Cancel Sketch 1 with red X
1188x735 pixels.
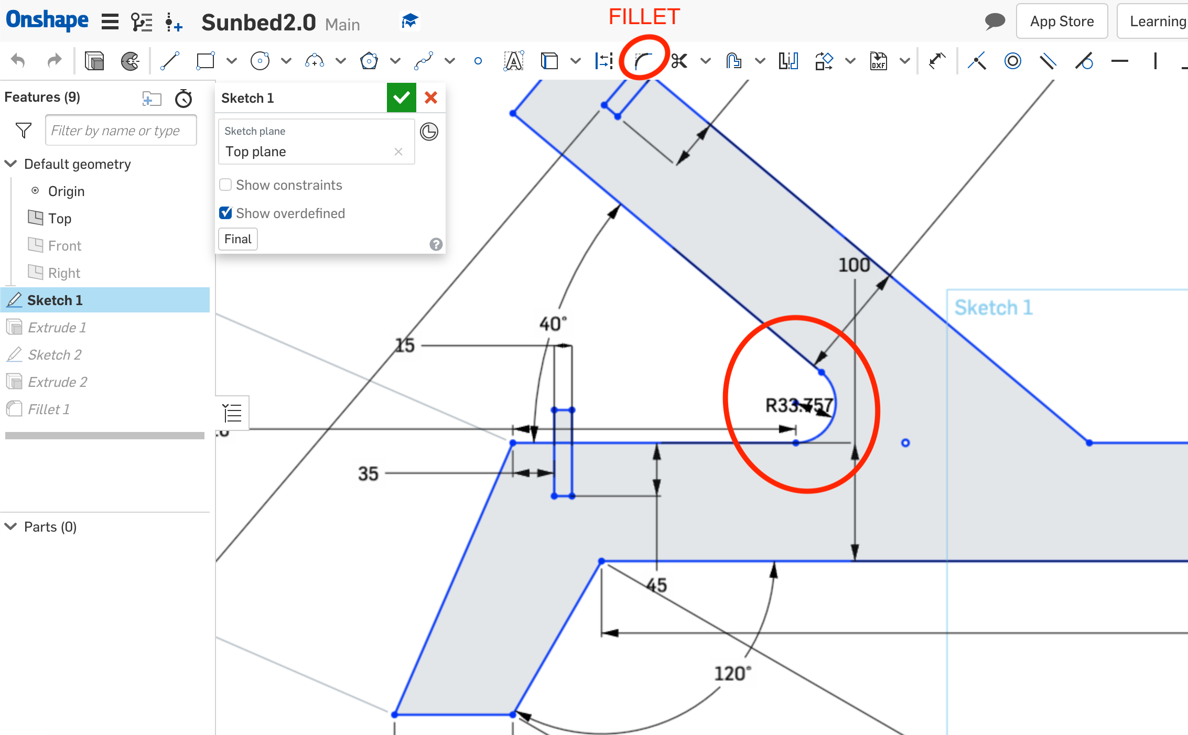click(431, 98)
